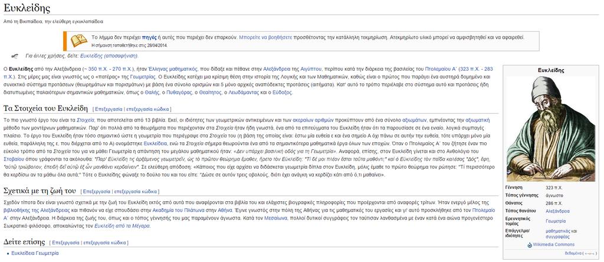The image size is (604, 262).
Task: Visit the 'Εύδοξος' article link
Action: tap(282, 93)
